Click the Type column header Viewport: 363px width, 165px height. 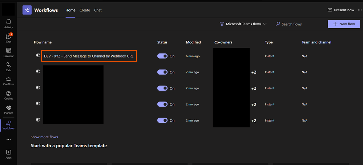tap(269, 42)
